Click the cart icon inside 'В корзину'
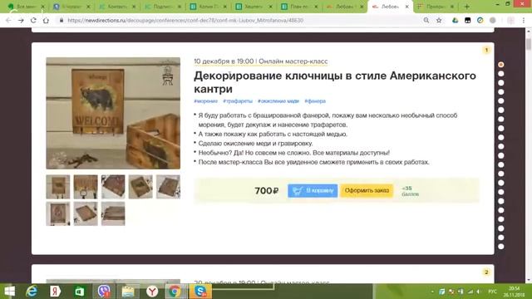This screenshot has width=532, height=299. tap(298, 191)
